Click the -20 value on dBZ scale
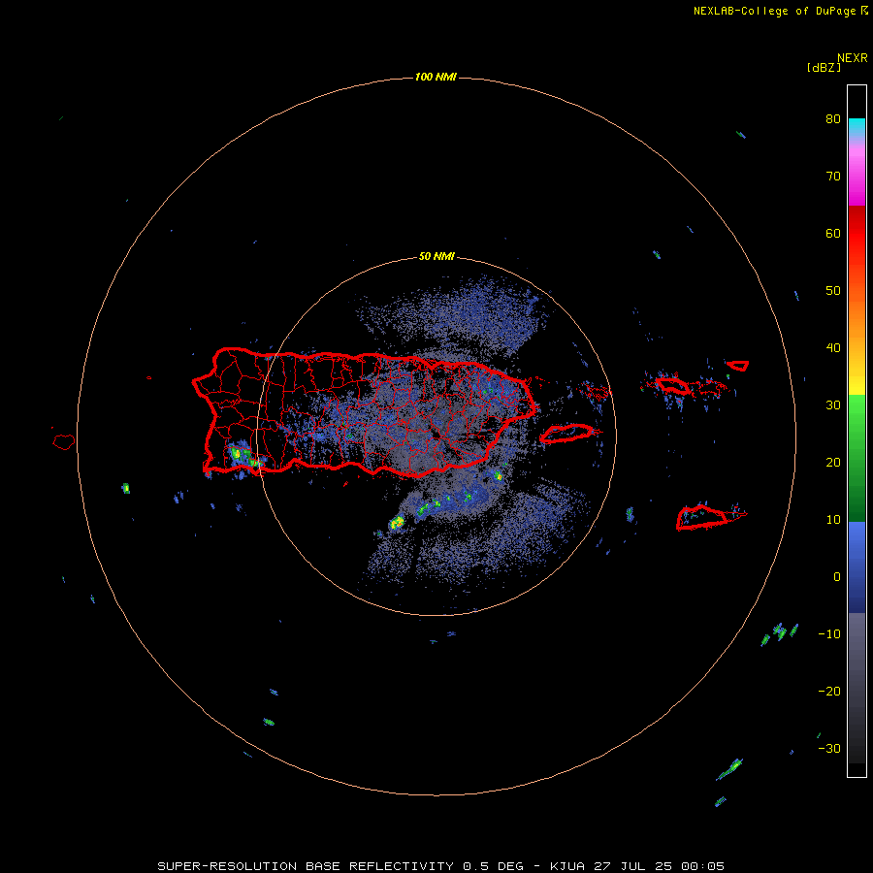The width and height of the screenshot is (873, 873). click(829, 692)
